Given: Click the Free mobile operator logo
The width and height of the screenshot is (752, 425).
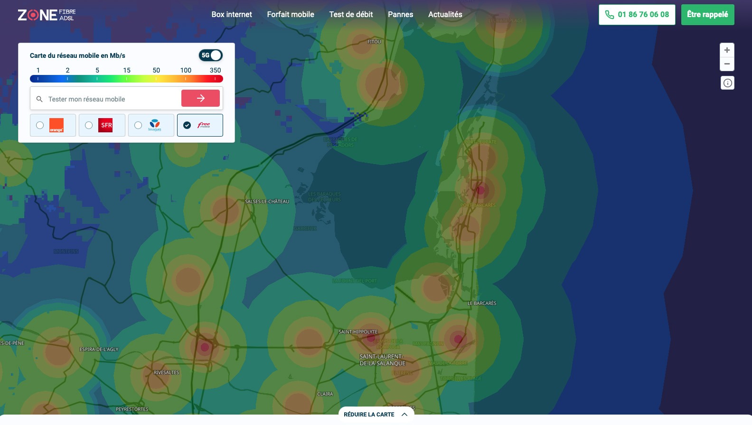Looking at the screenshot, I should click(x=204, y=125).
